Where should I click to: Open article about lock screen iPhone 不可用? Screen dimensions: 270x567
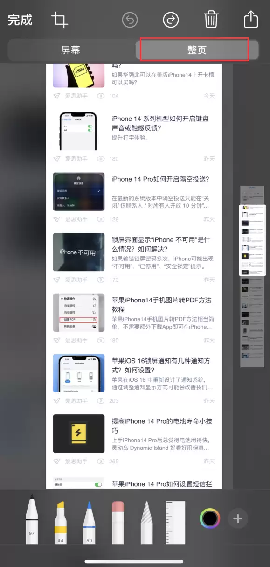[161, 245]
